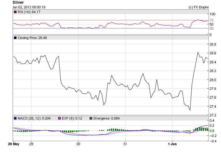This screenshot has height=152, width=221.
Task: Click the MACD axis label '−0.2'
Action: click(213, 136)
